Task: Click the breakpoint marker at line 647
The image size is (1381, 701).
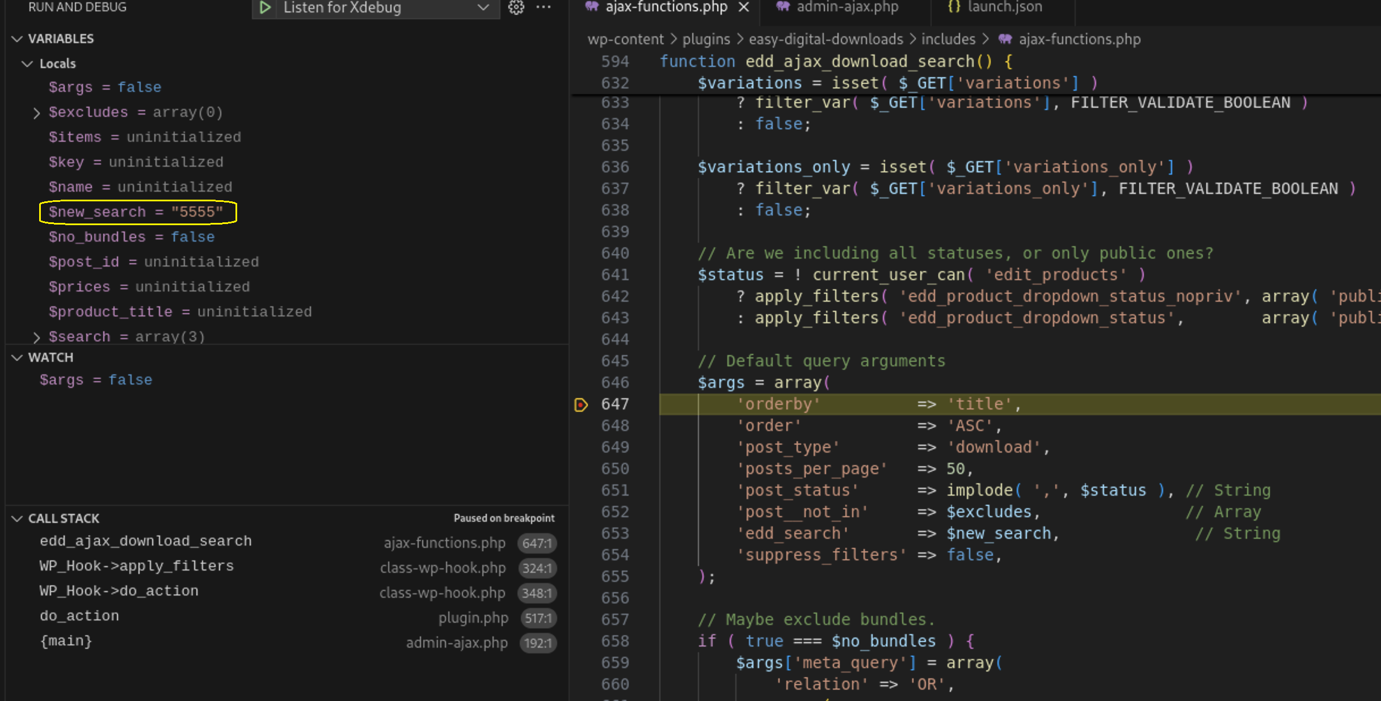Action: pyautogui.click(x=581, y=404)
